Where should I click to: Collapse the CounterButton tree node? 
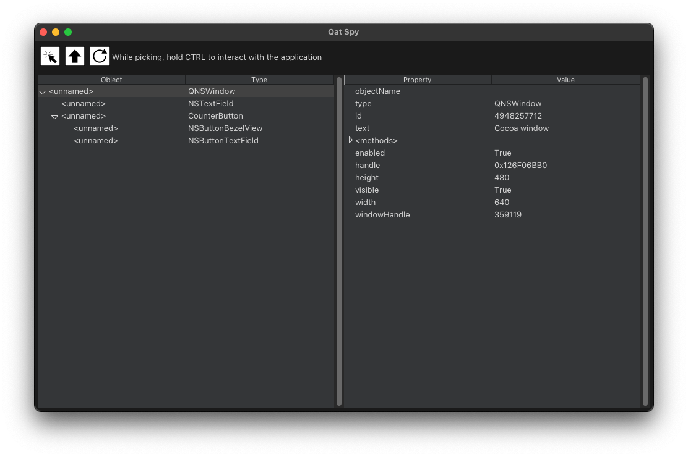click(x=55, y=117)
